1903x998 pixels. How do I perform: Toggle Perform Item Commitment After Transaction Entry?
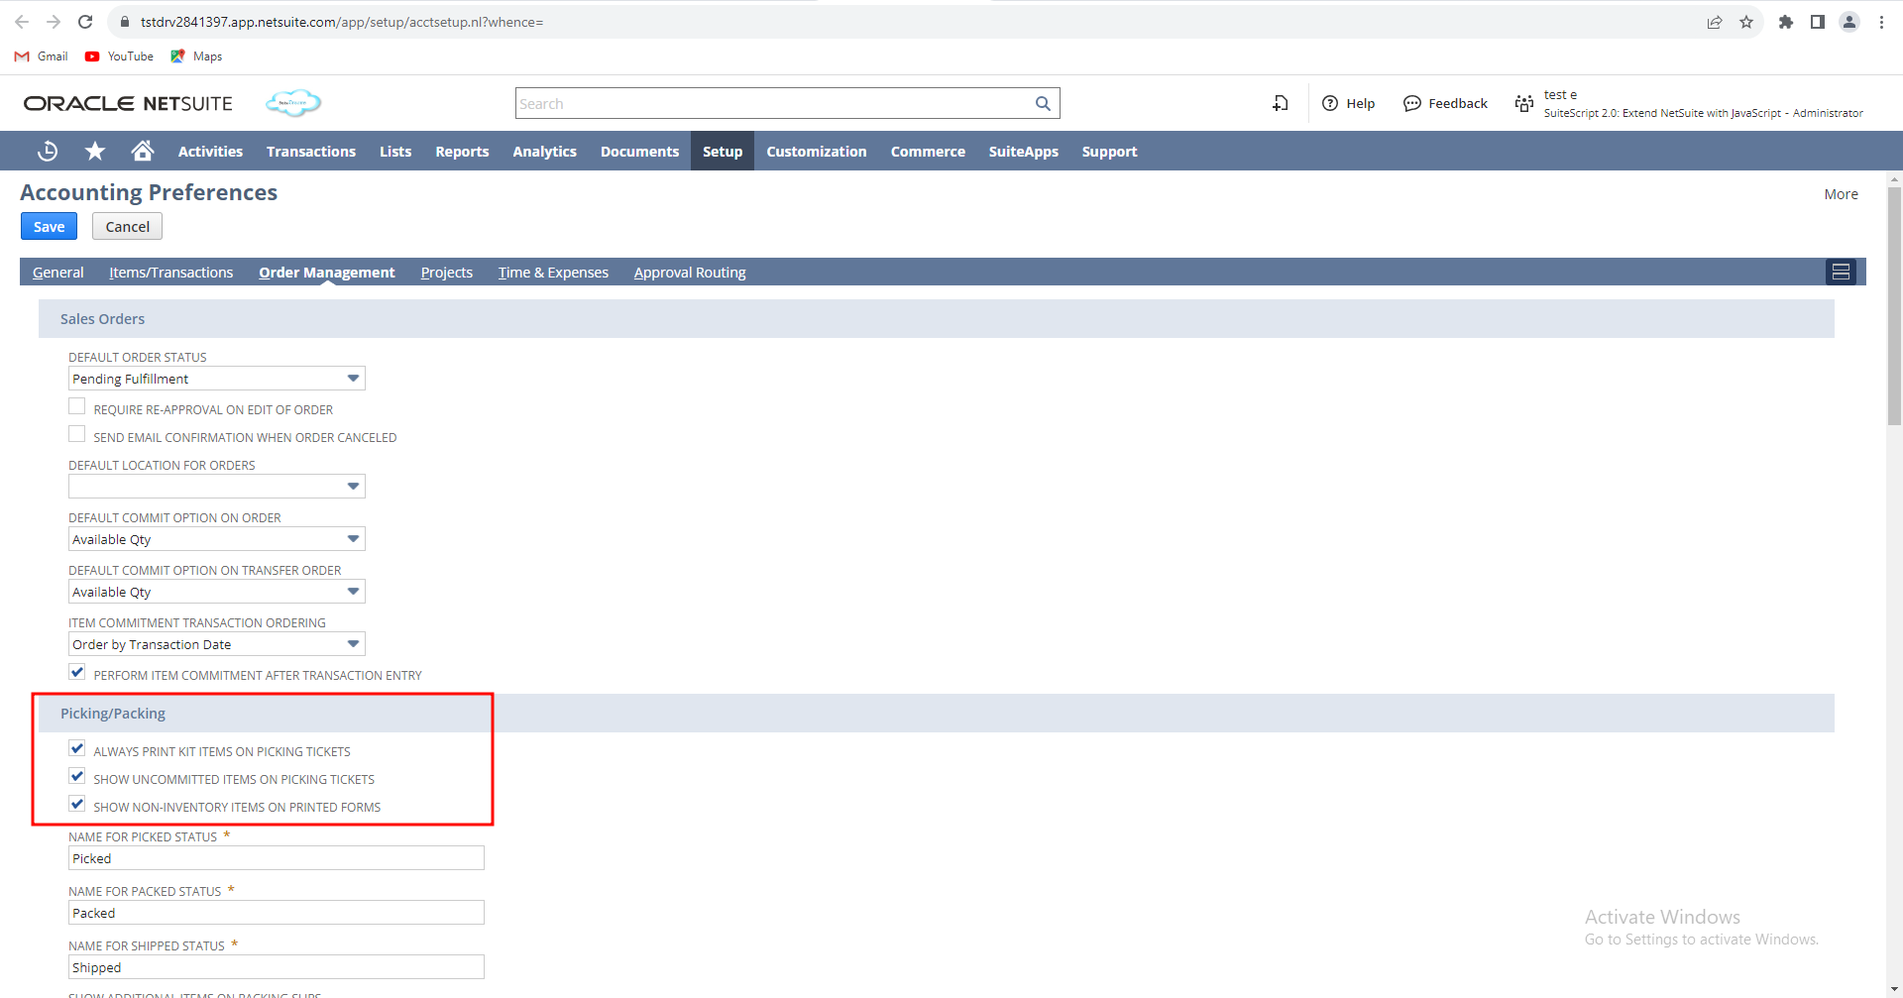click(77, 673)
